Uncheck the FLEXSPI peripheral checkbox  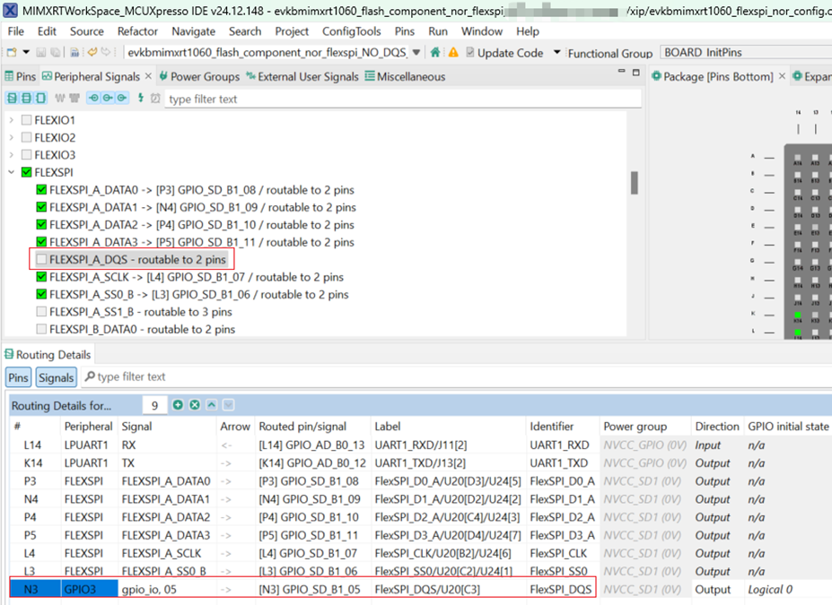[27, 172]
